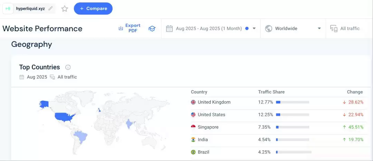Click the India flag icon
Image resolution: width=373 pixels, height=161 pixels.
pos(193,140)
